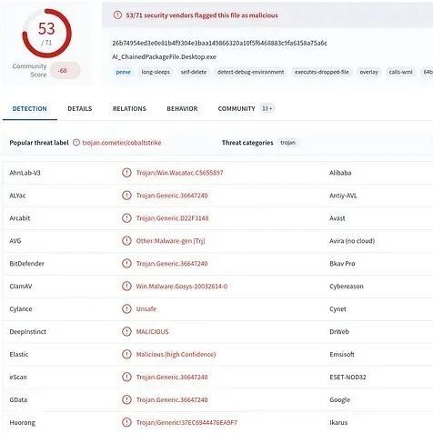
Task: Click the self-delete tag
Action: pos(194,72)
